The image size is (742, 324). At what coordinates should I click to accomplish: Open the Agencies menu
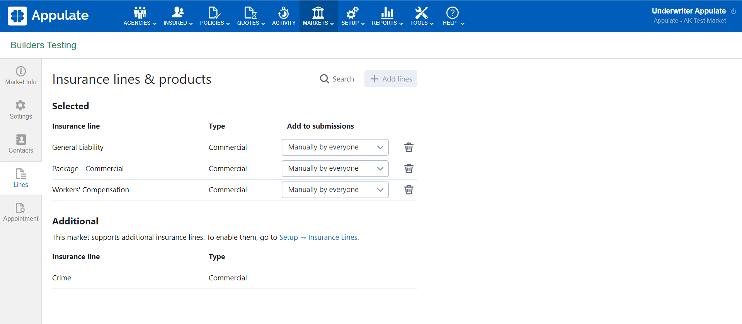point(140,16)
